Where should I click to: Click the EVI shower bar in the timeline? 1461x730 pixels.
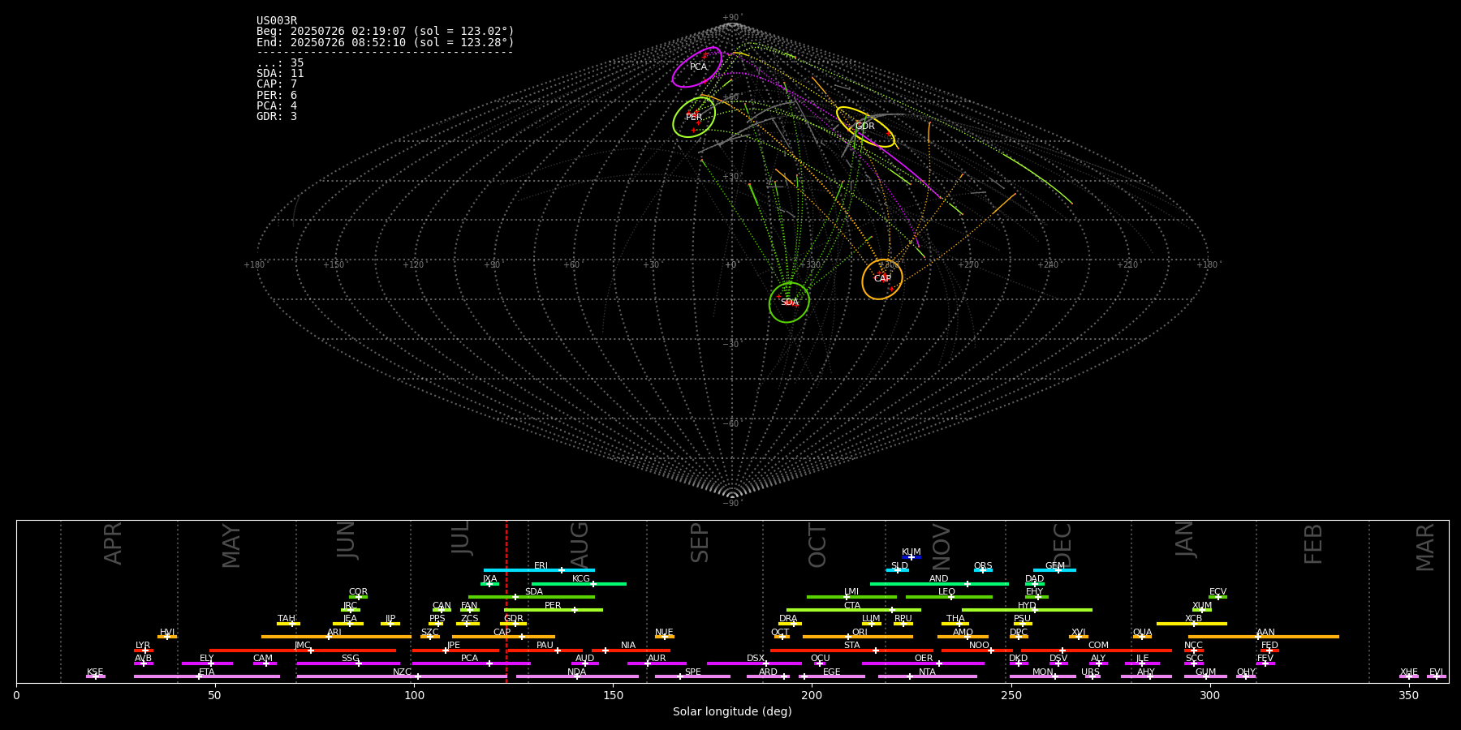[x=1437, y=676]
